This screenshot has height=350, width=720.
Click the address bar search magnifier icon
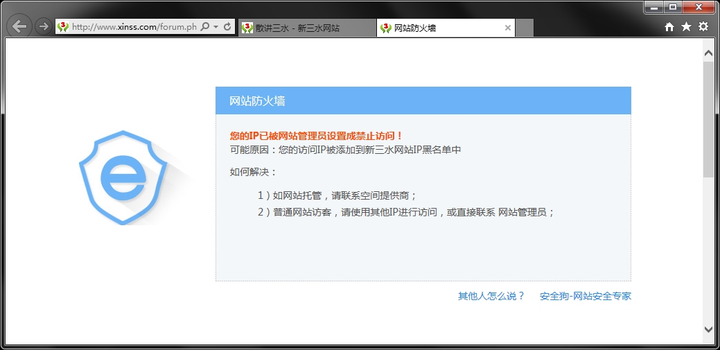pos(205,27)
